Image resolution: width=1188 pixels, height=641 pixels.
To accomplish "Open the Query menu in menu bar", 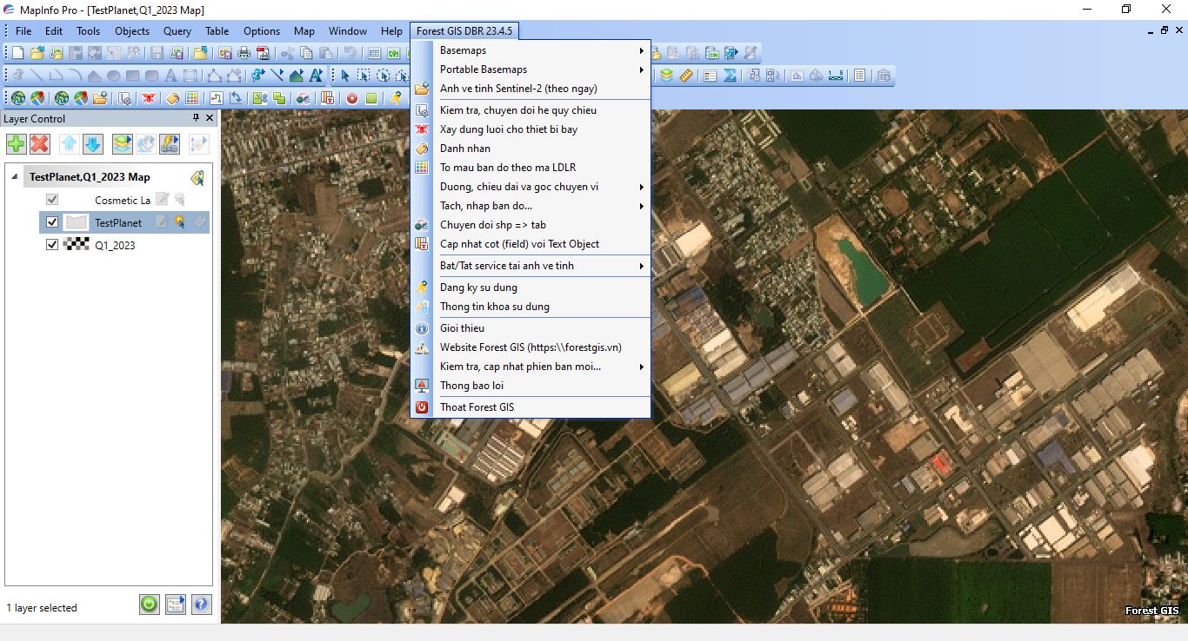I will pyautogui.click(x=177, y=31).
